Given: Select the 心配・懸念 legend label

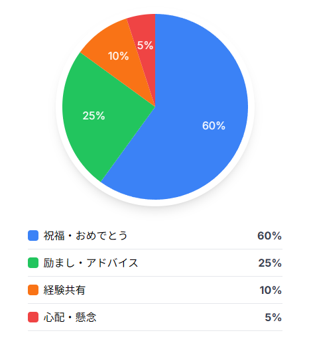Looking at the screenshot, I should (x=70, y=317).
